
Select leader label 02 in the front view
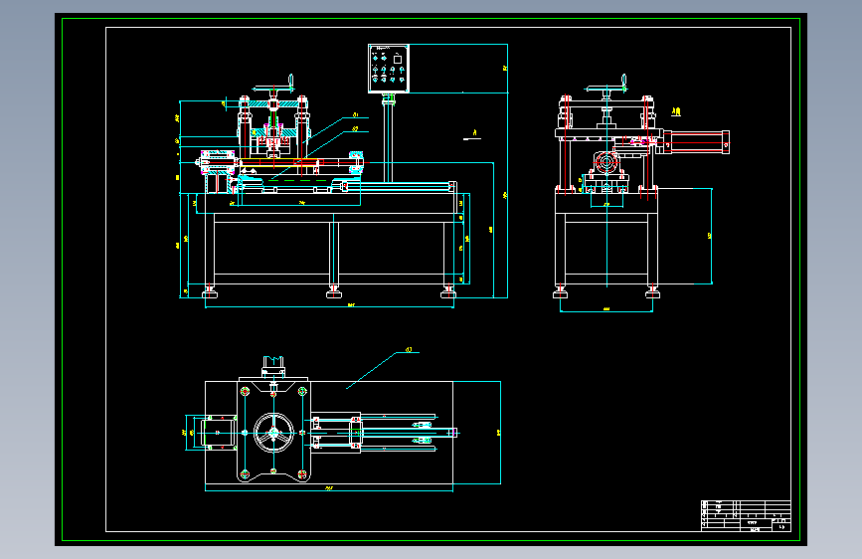[356, 128]
